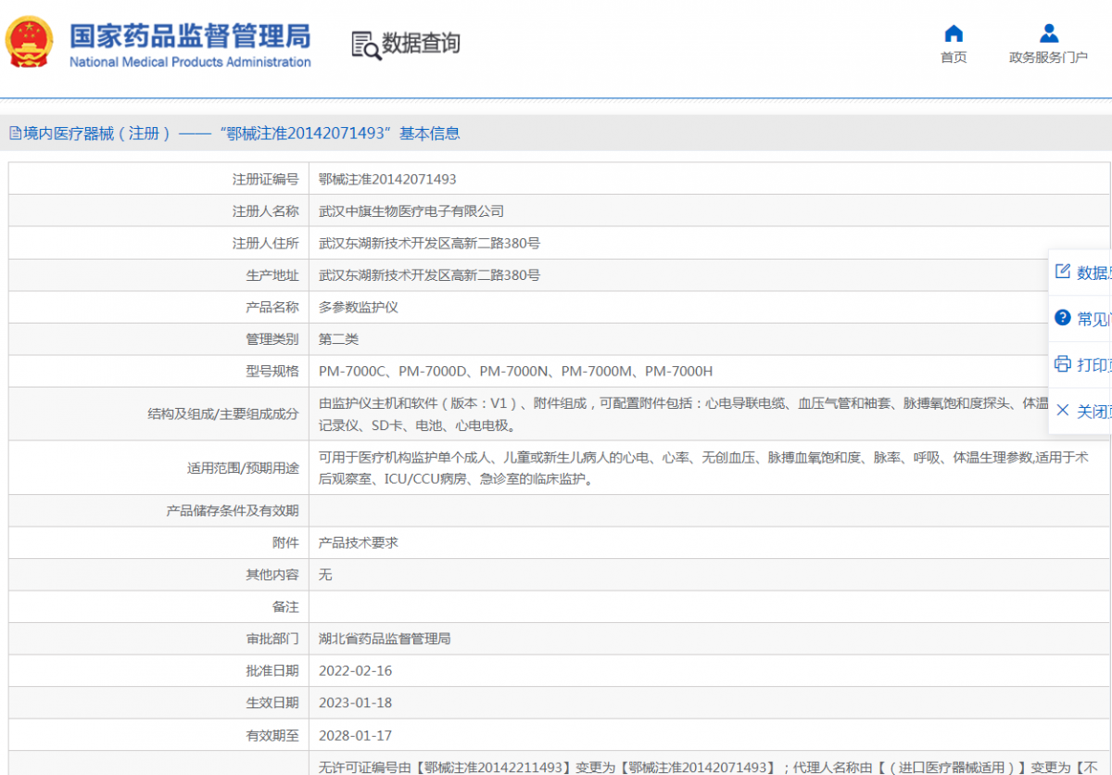The height and width of the screenshot is (775, 1112).
Task: Open the 首页 link
Action: point(954,57)
